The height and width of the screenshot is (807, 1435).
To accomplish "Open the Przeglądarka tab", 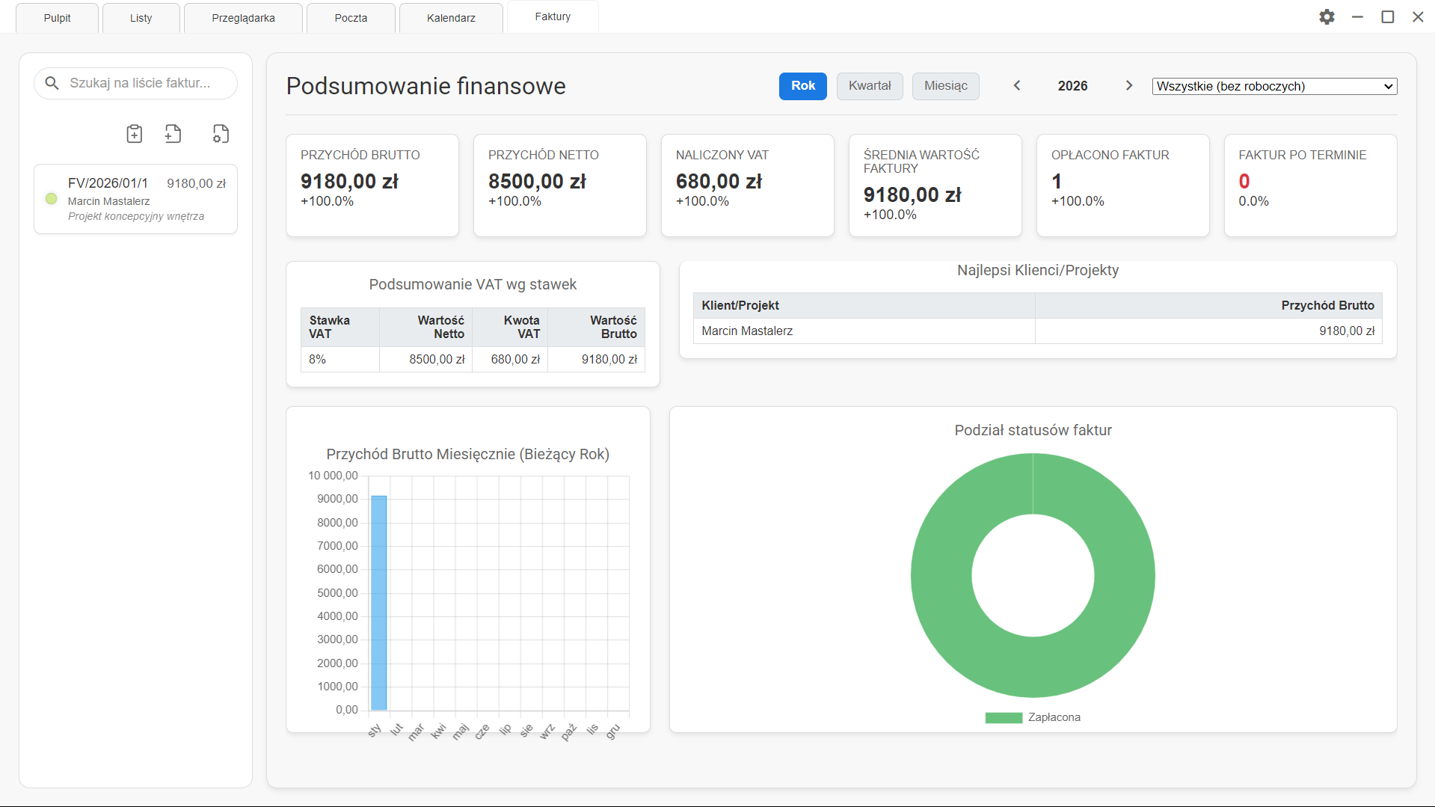I will [x=243, y=18].
